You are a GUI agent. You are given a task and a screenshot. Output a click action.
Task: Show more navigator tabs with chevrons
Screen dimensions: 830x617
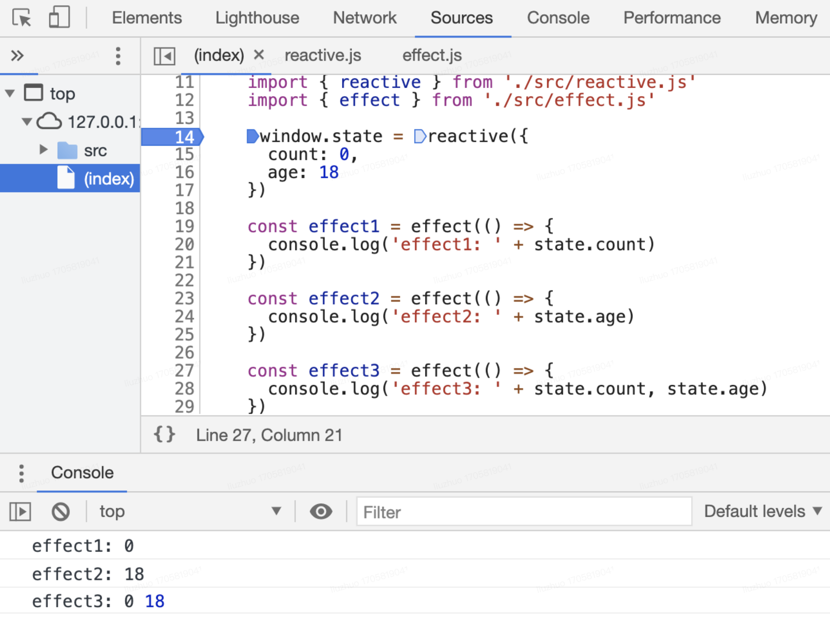(x=17, y=55)
